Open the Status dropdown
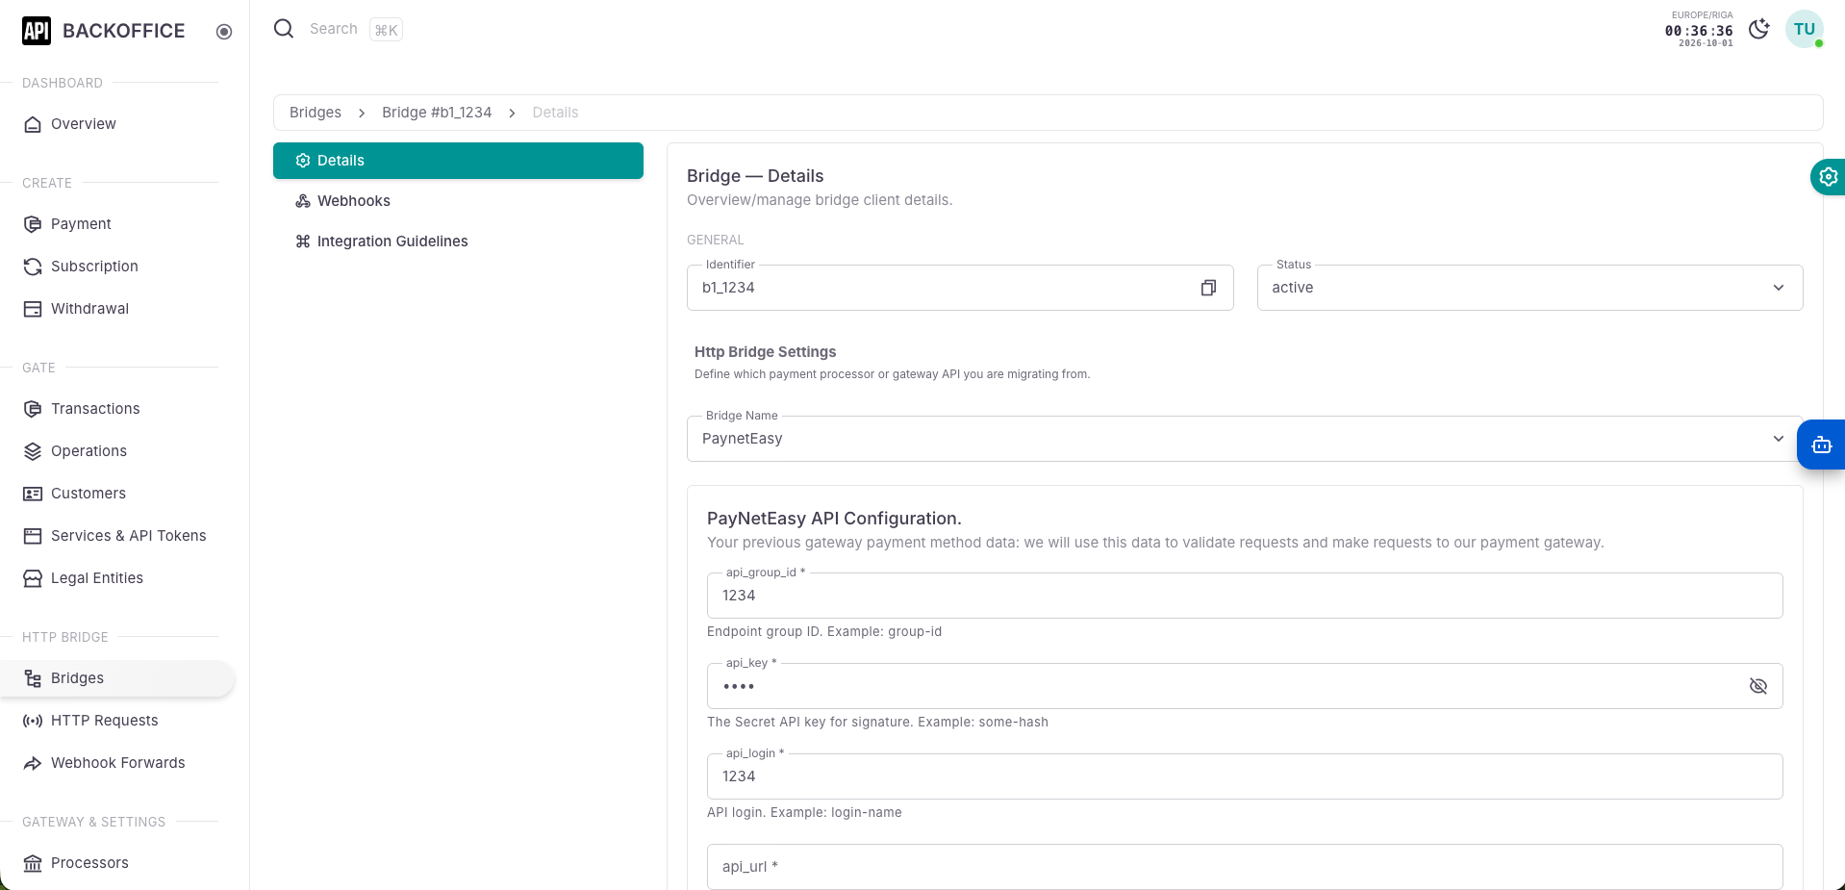Viewport: 1845px width, 890px height. click(x=1529, y=288)
